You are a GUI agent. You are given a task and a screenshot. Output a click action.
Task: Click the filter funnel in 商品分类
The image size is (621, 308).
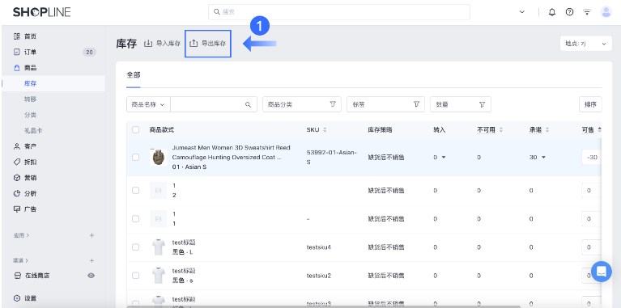coord(333,104)
